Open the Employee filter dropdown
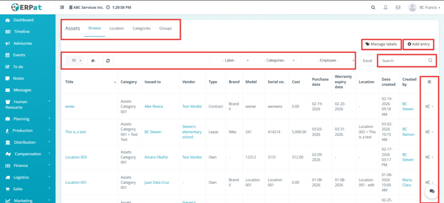The image size is (444, 203). [x=328, y=61]
